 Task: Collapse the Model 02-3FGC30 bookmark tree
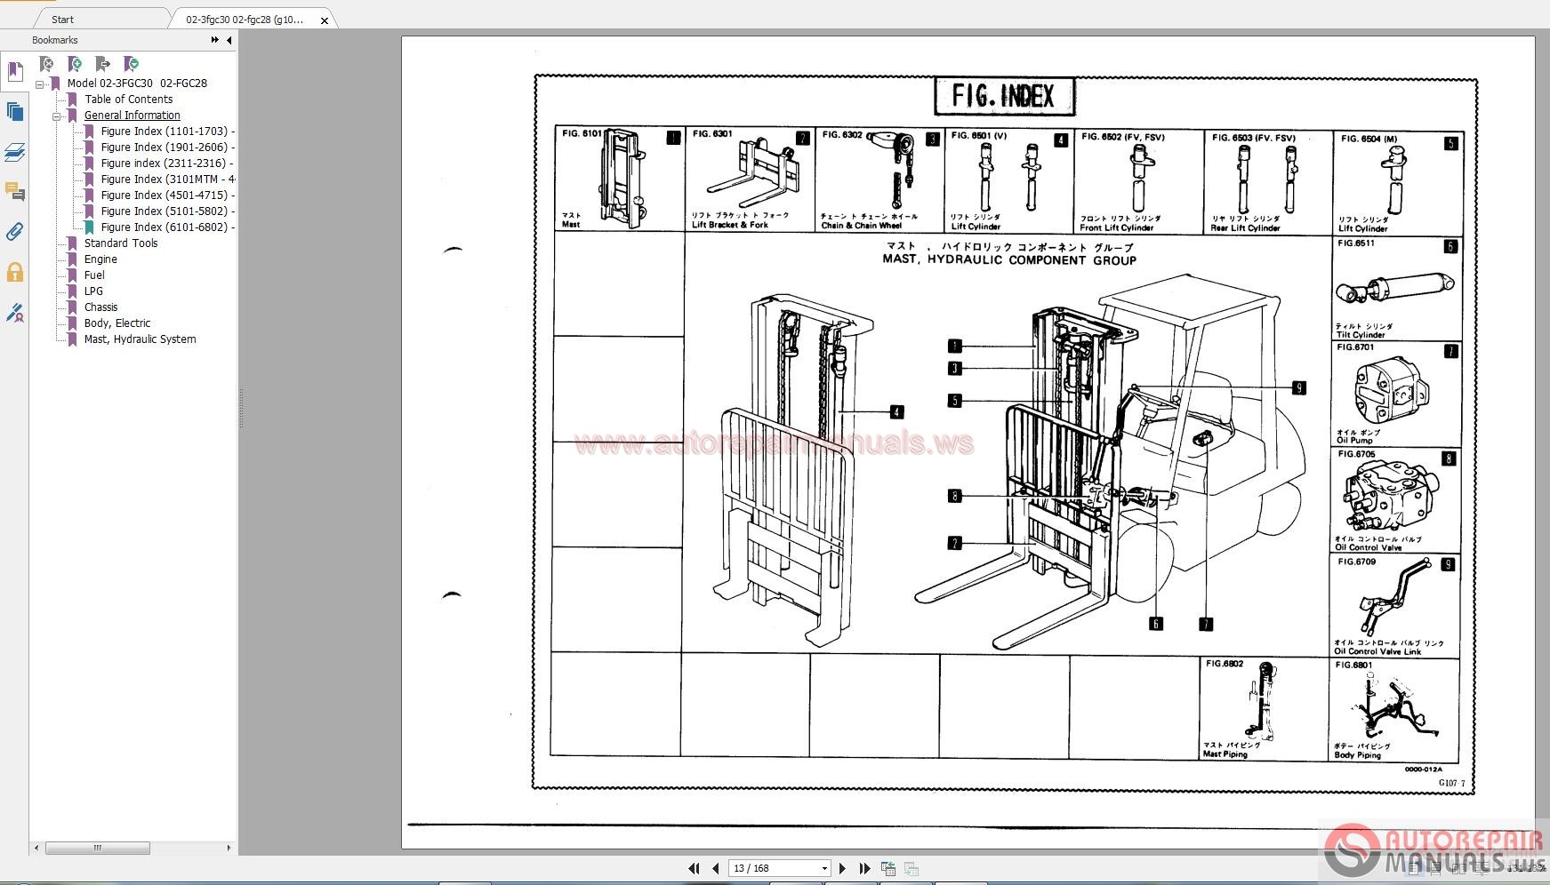39,84
